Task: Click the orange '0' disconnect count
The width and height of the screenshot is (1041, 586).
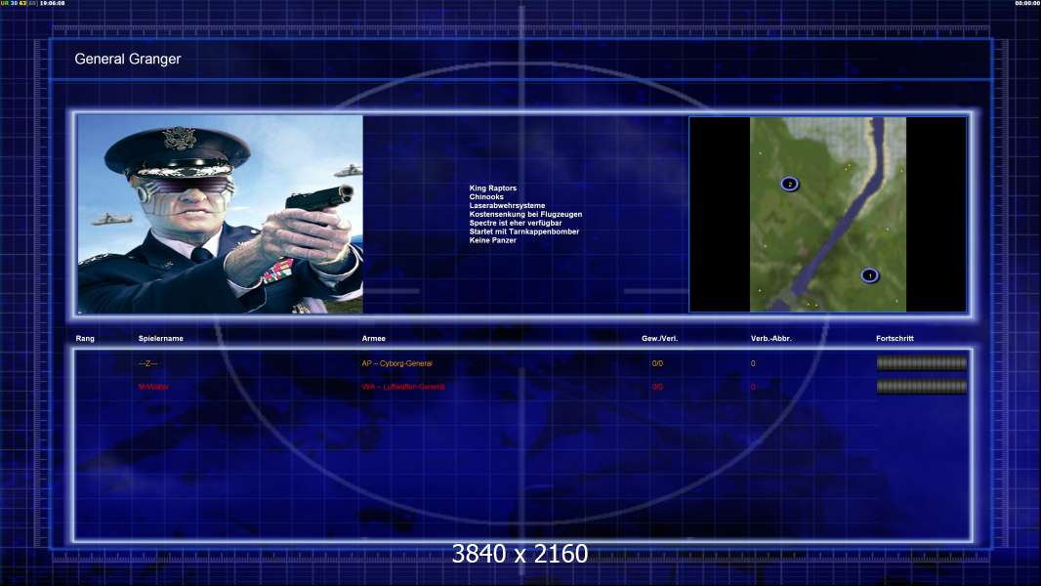Action: click(753, 363)
